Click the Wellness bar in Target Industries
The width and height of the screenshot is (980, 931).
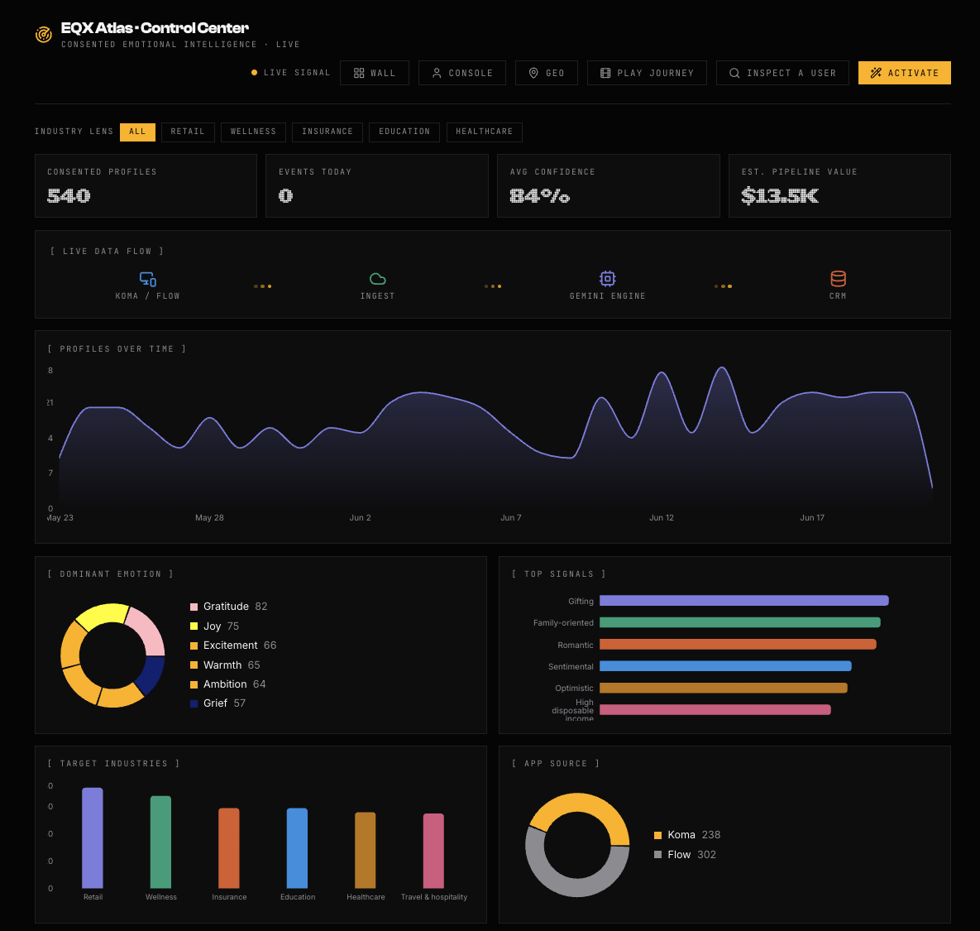point(160,842)
